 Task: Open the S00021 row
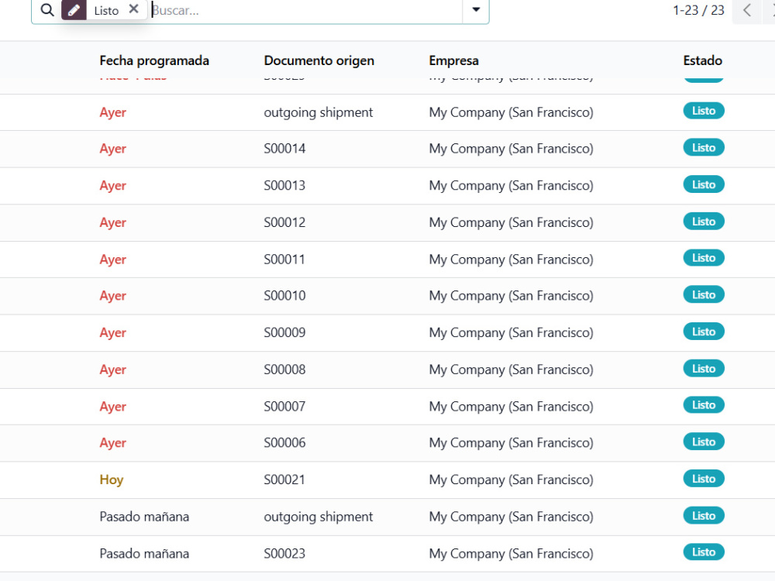(x=387, y=480)
